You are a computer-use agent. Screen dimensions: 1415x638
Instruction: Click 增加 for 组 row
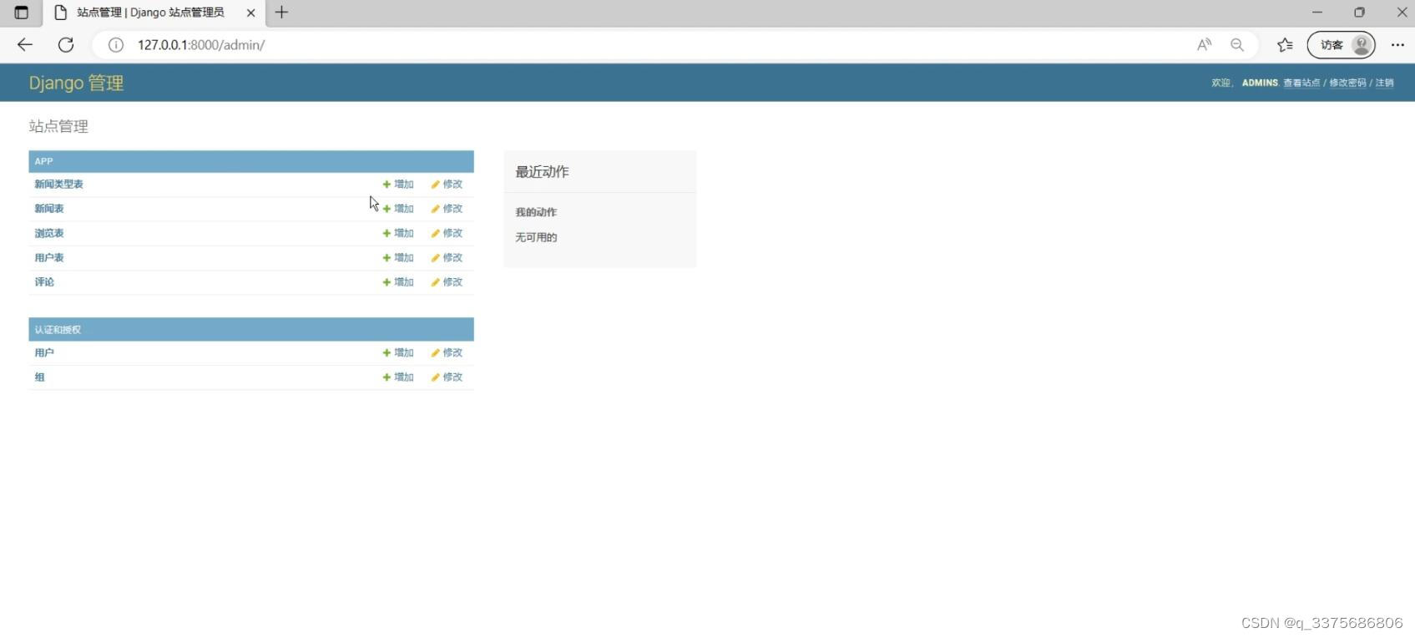click(398, 377)
